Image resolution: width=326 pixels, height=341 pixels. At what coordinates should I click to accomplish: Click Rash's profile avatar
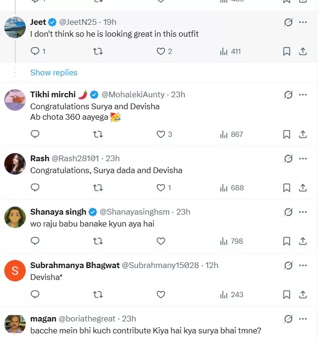[x=15, y=164]
